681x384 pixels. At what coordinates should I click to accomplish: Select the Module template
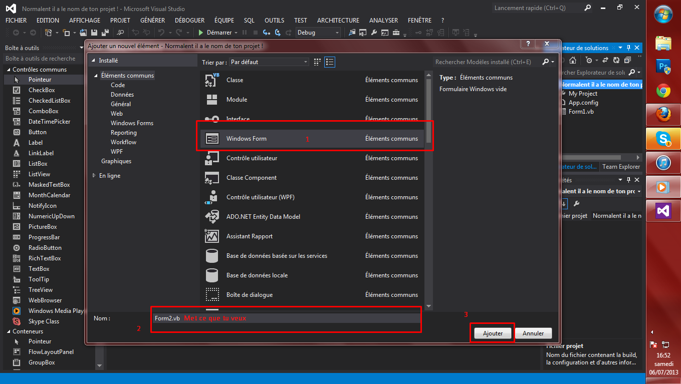point(312,100)
